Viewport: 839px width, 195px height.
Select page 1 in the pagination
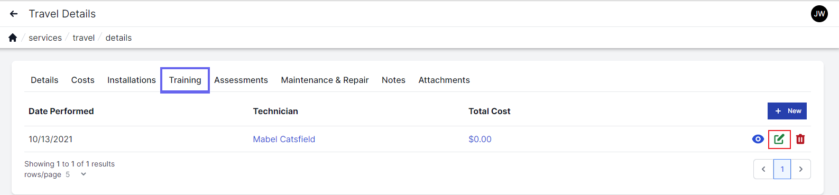782,169
